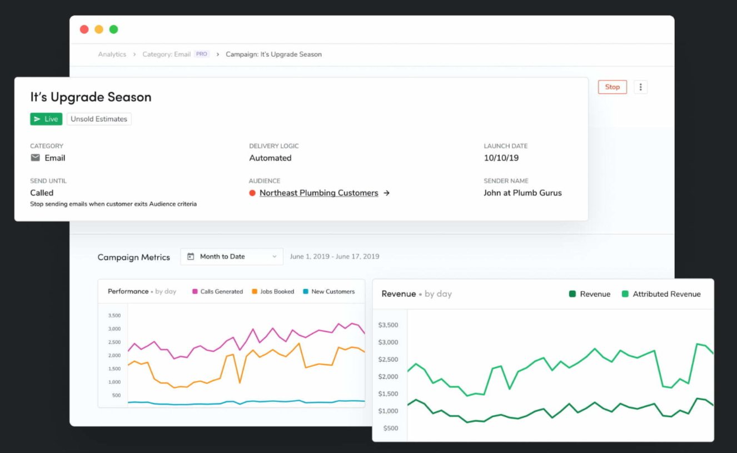
Task: Open the Campaign: It's Upgrade Season breadcrumb item
Action: click(x=273, y=54)
